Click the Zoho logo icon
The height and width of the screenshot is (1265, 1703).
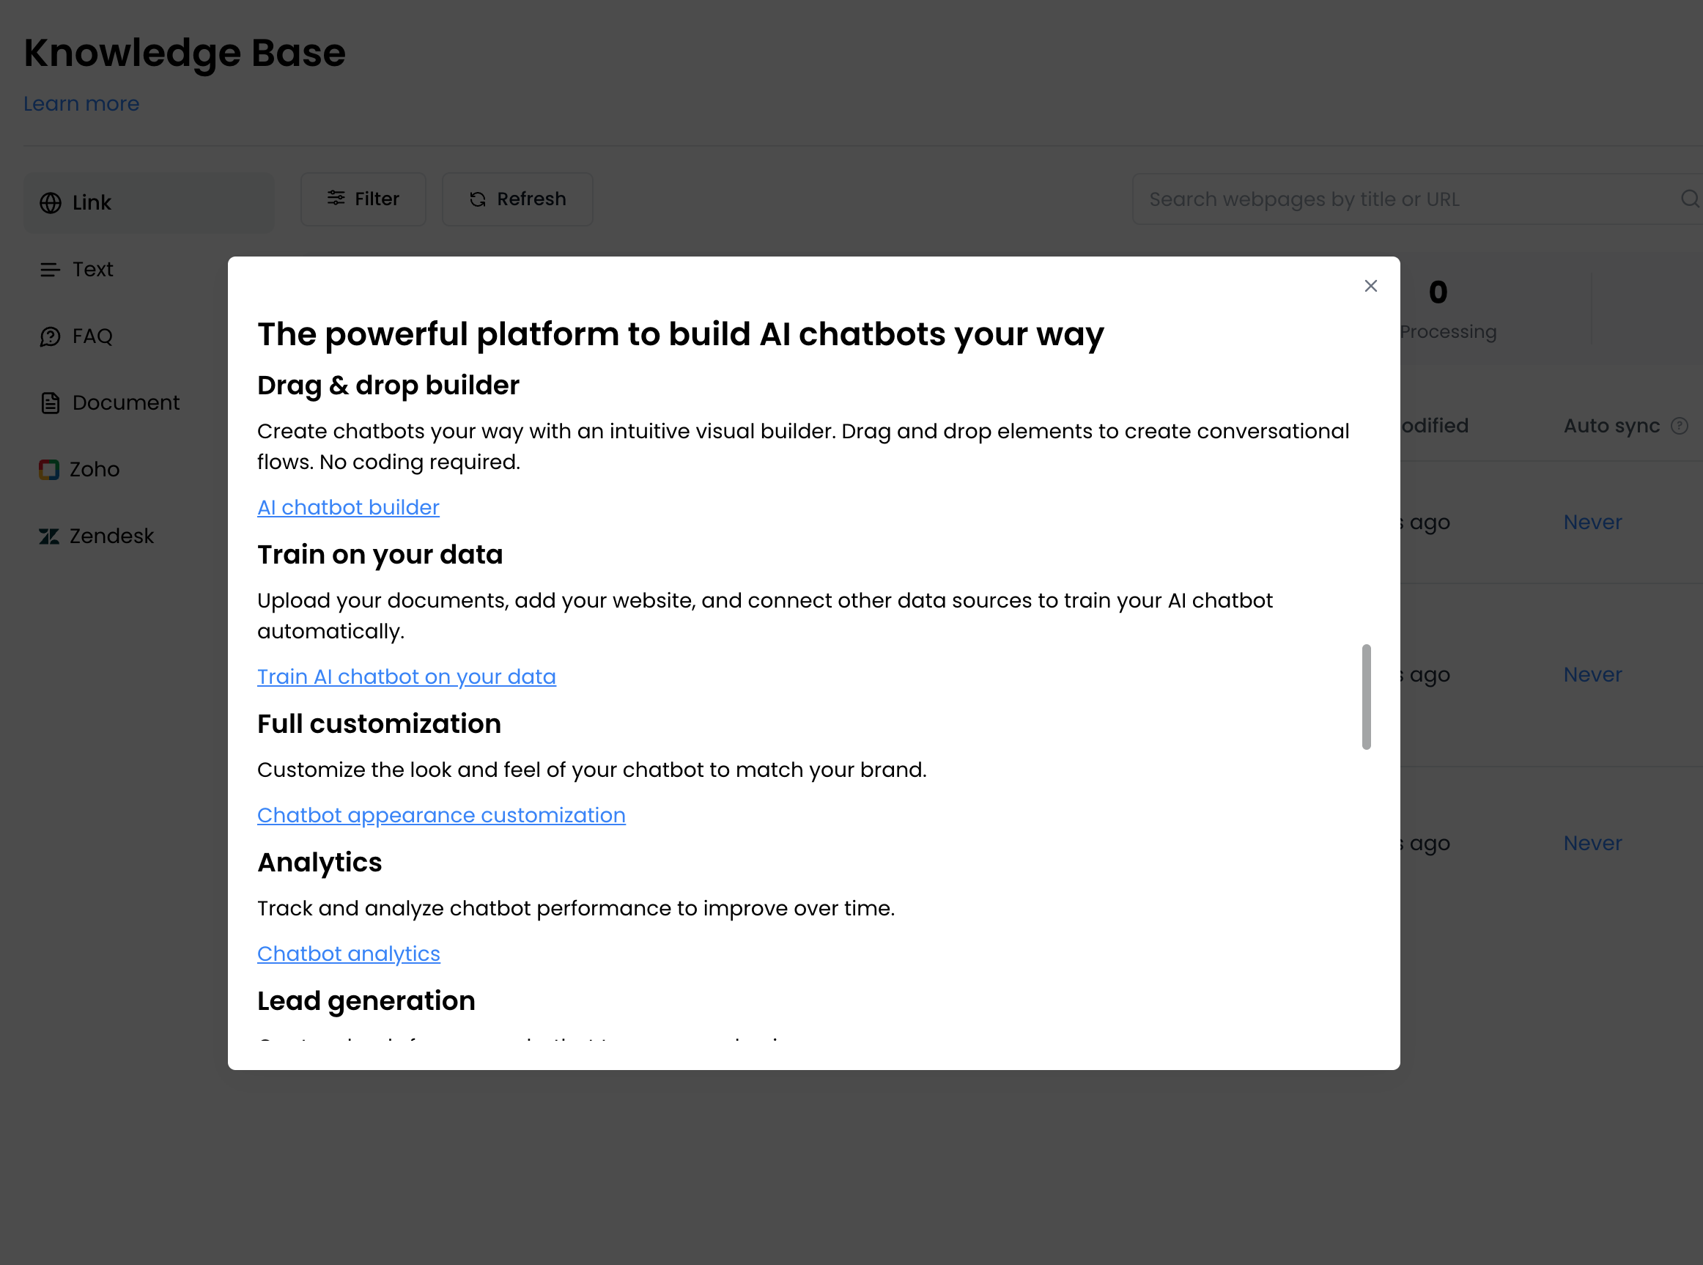click(x=49, y=469)
